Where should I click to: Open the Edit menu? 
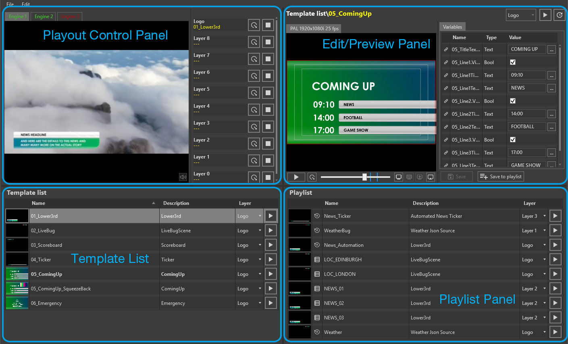point(25,4)
